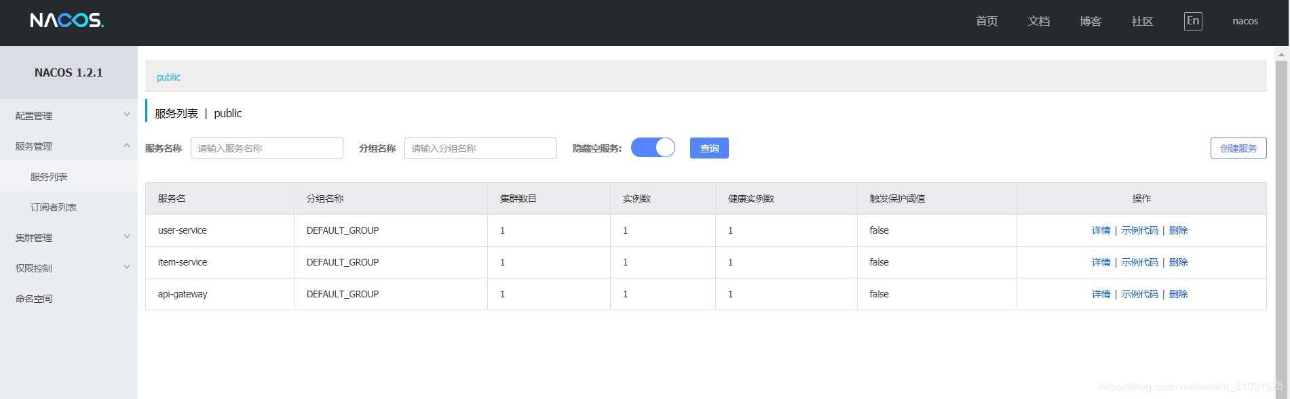The height and width of the screenshot is (399, 1290).
Task: Click instance count for api-gateway
Action: click(x=625, y=294)
